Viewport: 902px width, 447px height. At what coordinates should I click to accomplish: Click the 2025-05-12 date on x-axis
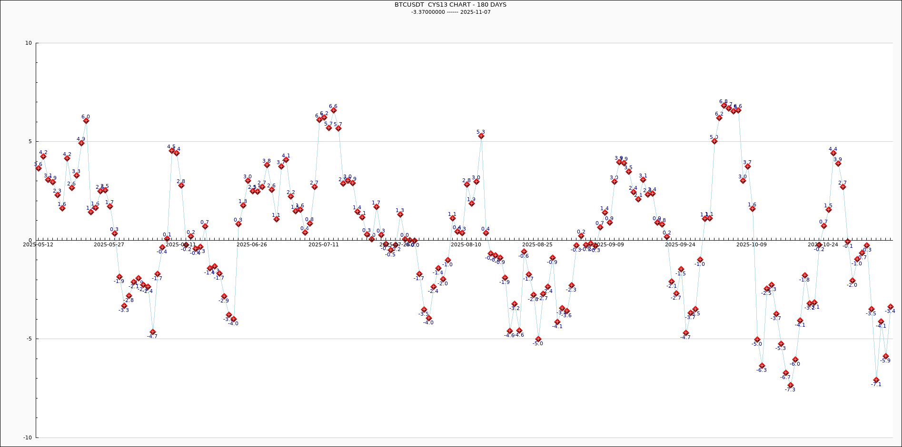coord(38,244)
